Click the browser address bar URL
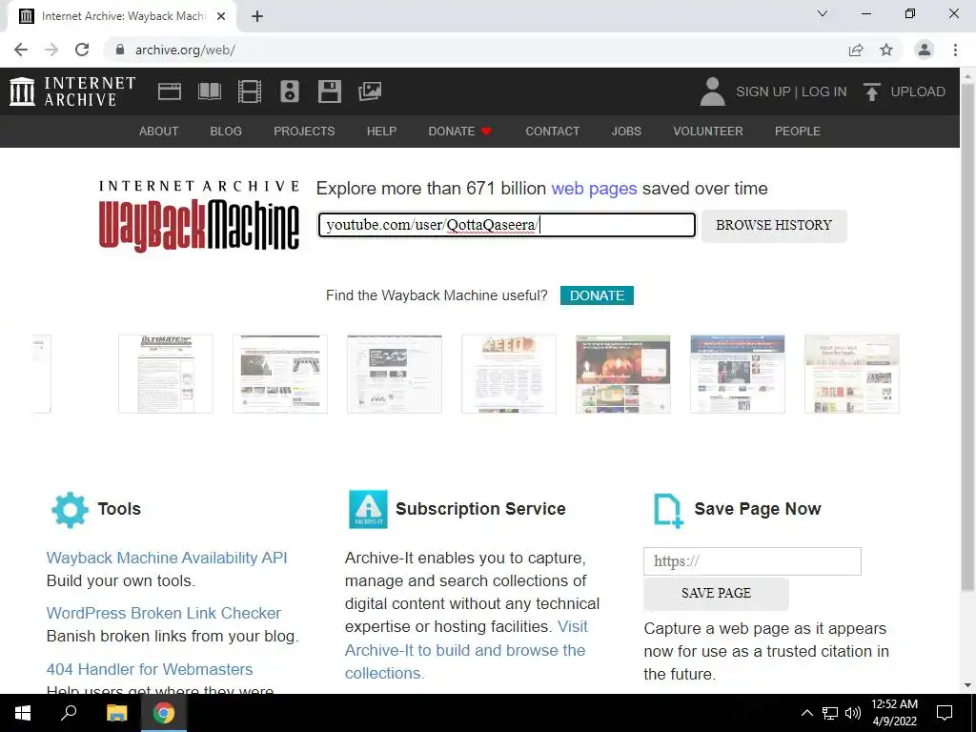The width and height of the screenshot is (976, 732). 185,50
